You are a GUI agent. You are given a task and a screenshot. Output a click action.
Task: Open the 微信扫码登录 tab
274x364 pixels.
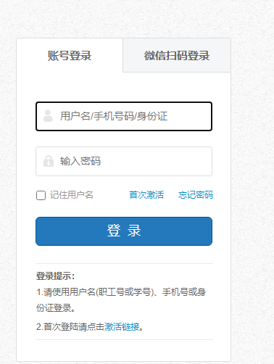[x=177, y=55]
